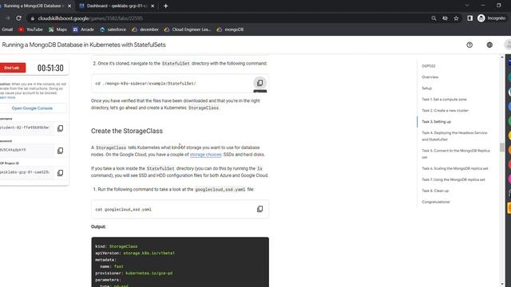
Task: Click the page title Running a MongoDB Database
Action: coord(84,45)
